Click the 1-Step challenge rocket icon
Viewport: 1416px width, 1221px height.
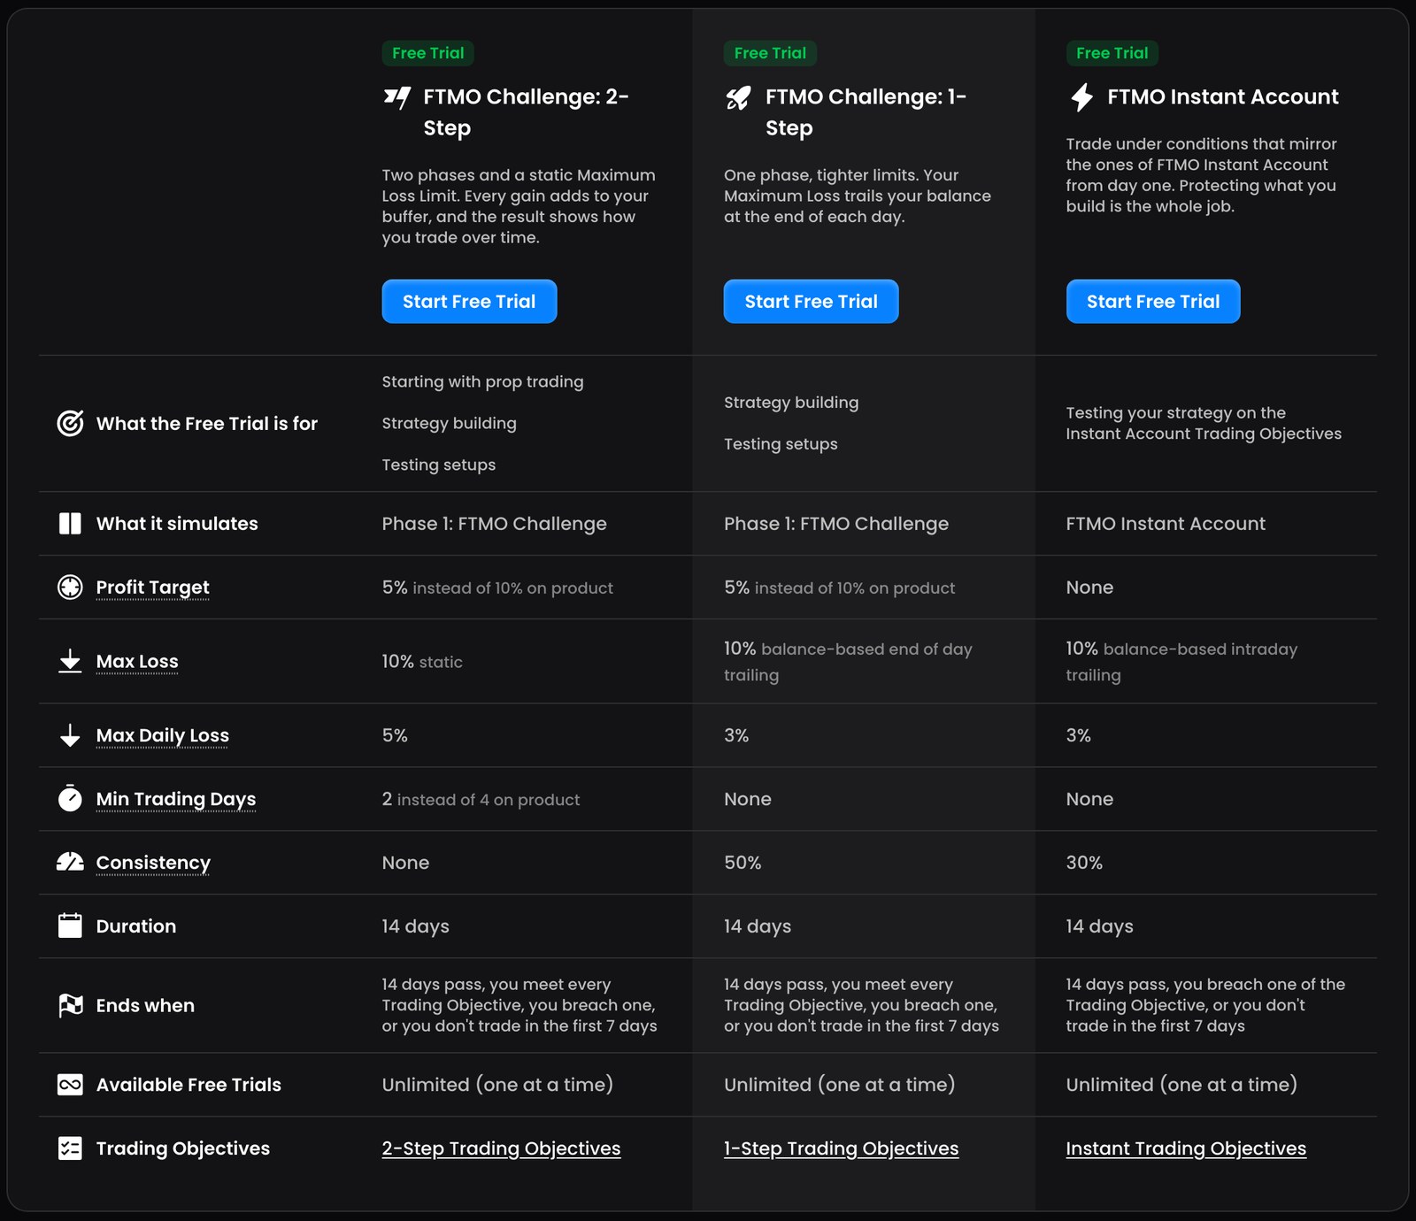point(738,97)
